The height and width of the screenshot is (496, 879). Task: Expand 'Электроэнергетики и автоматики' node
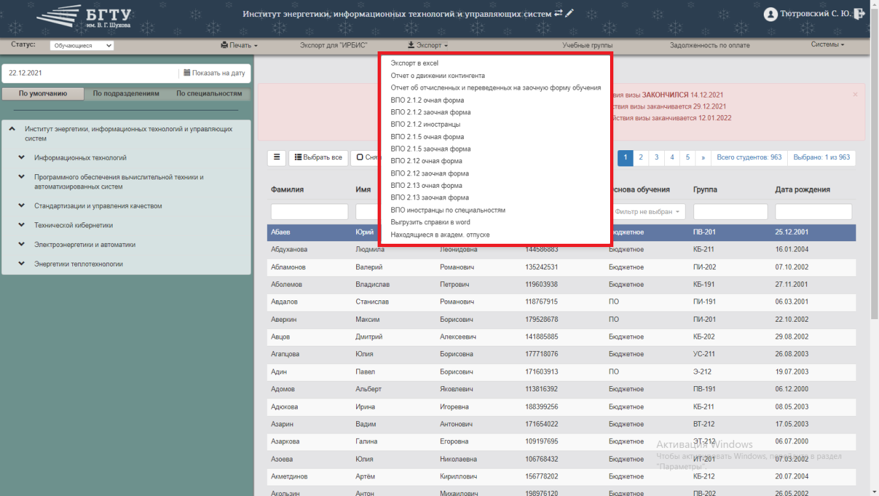[x=21, y=245]
